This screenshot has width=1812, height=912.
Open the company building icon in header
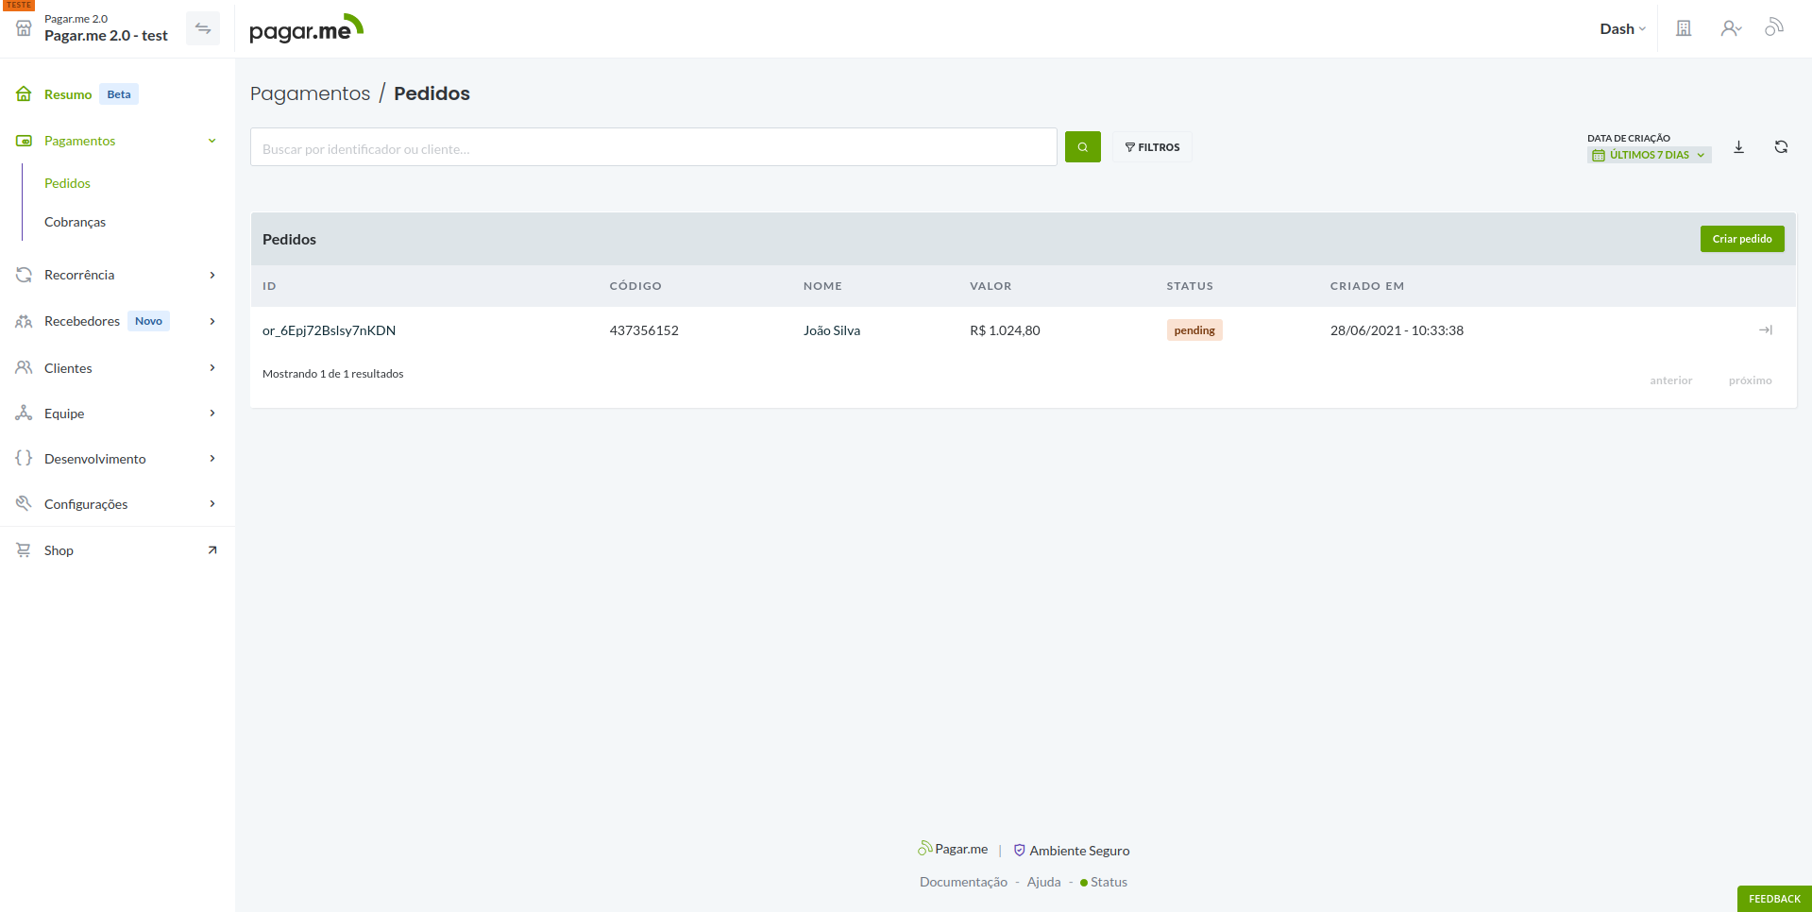[x=1684, y=28]
